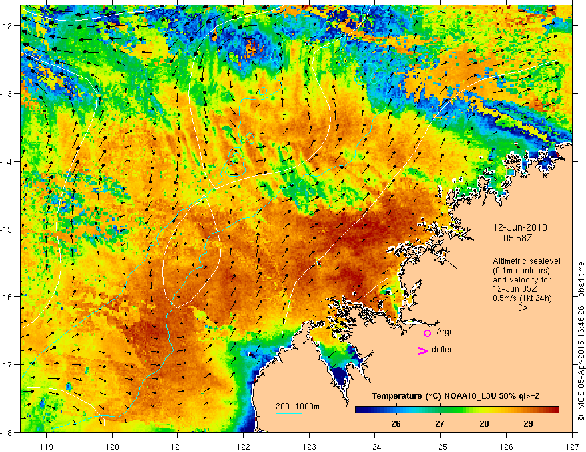Click longitude axis label 127
Image resolution: width=586 pixels, height=452 pixels.
tap(572, 447)
